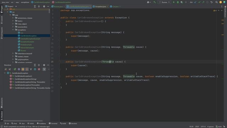Open Structure panel settings gear
The image size is (227, 128).
[44, 65]
